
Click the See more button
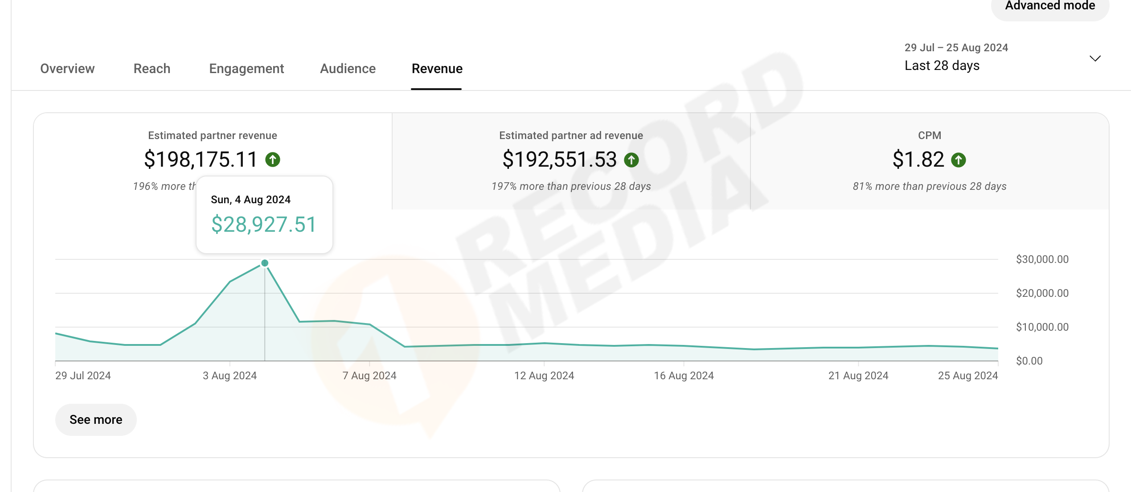coord(96,419)
